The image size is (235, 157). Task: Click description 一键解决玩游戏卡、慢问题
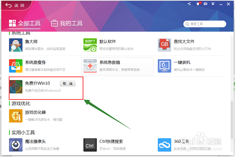(44, 120)
